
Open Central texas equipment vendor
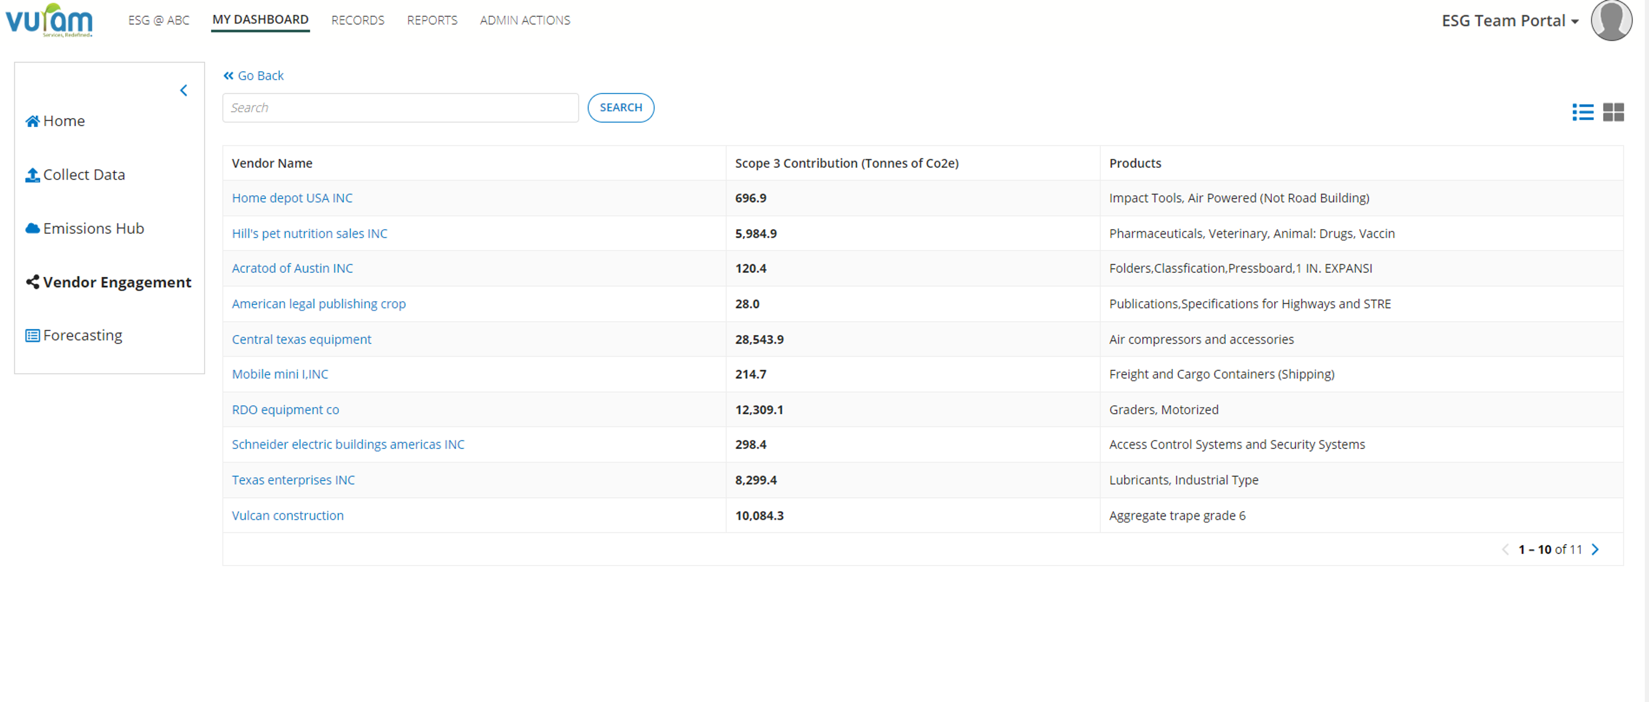(x=301, y=339)
